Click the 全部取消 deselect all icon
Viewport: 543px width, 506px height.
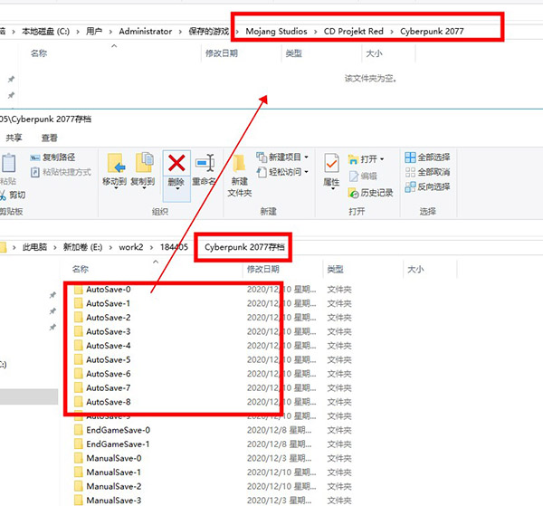point(410,172)
